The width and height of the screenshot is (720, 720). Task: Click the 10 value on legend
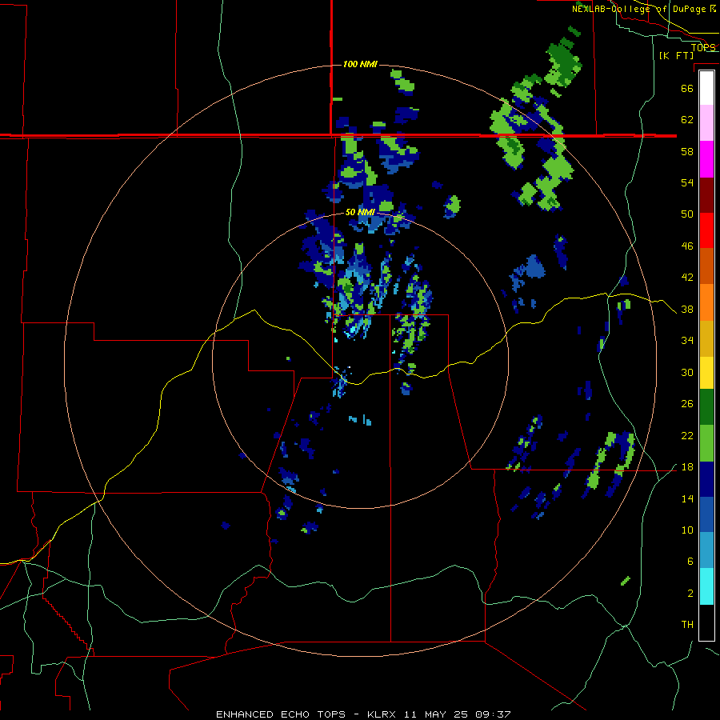click(x=687, y=530)
